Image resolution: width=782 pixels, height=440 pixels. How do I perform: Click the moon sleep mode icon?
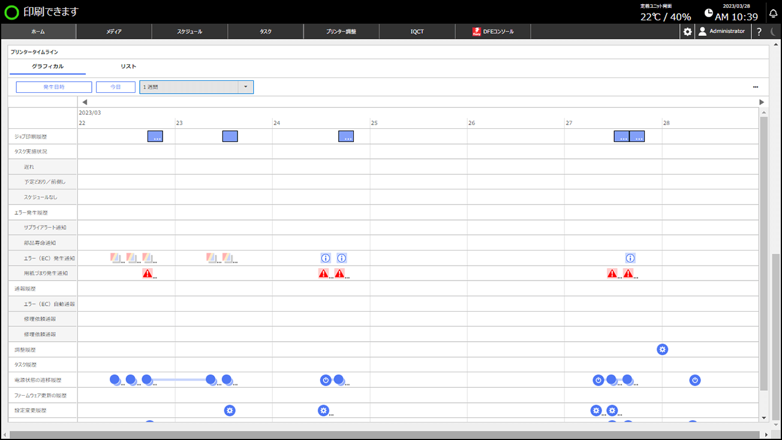pyautogui.click(x=773, y=32)
